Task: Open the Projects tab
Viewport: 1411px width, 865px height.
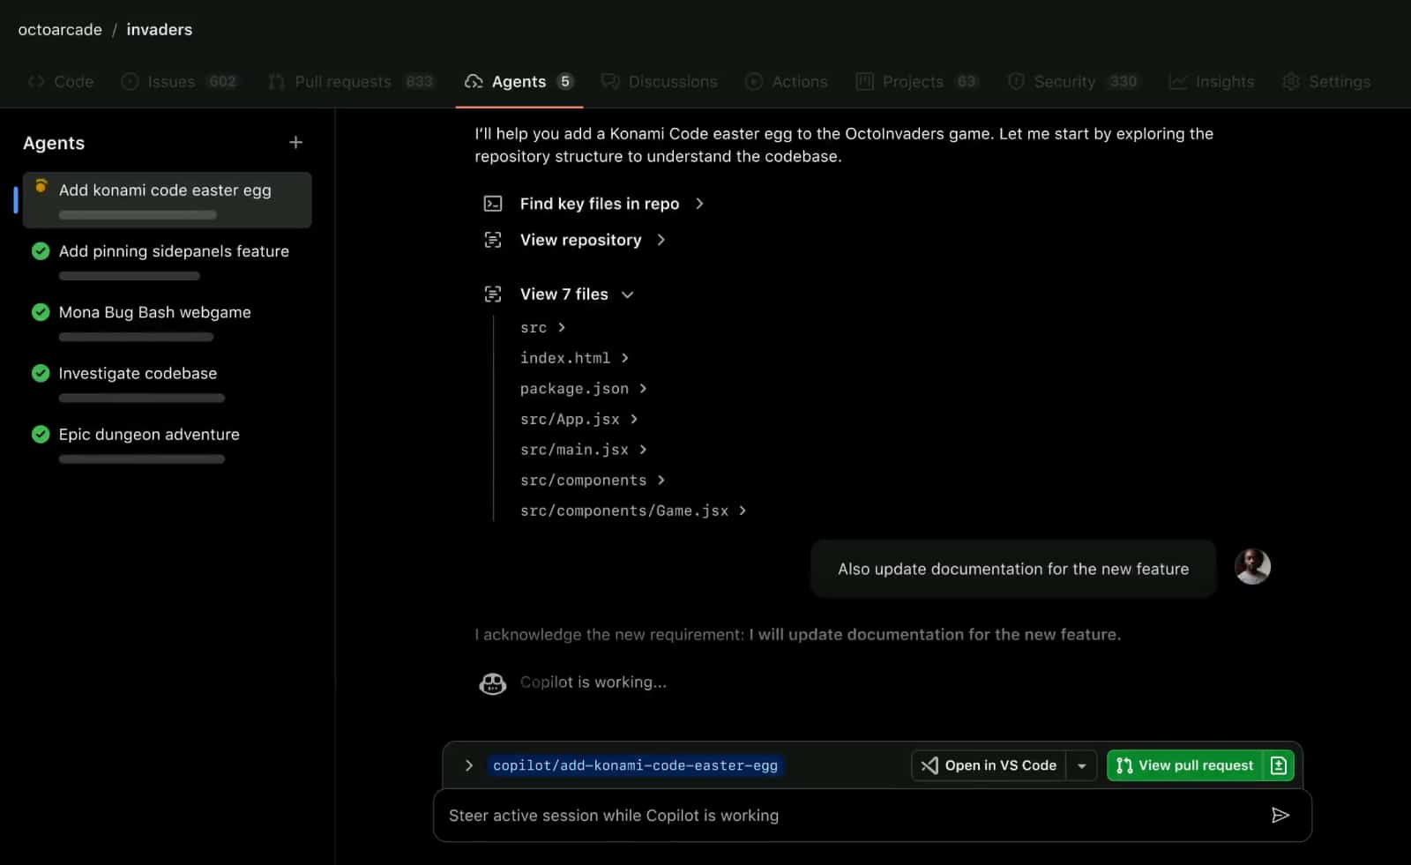Action: [918, 82]
